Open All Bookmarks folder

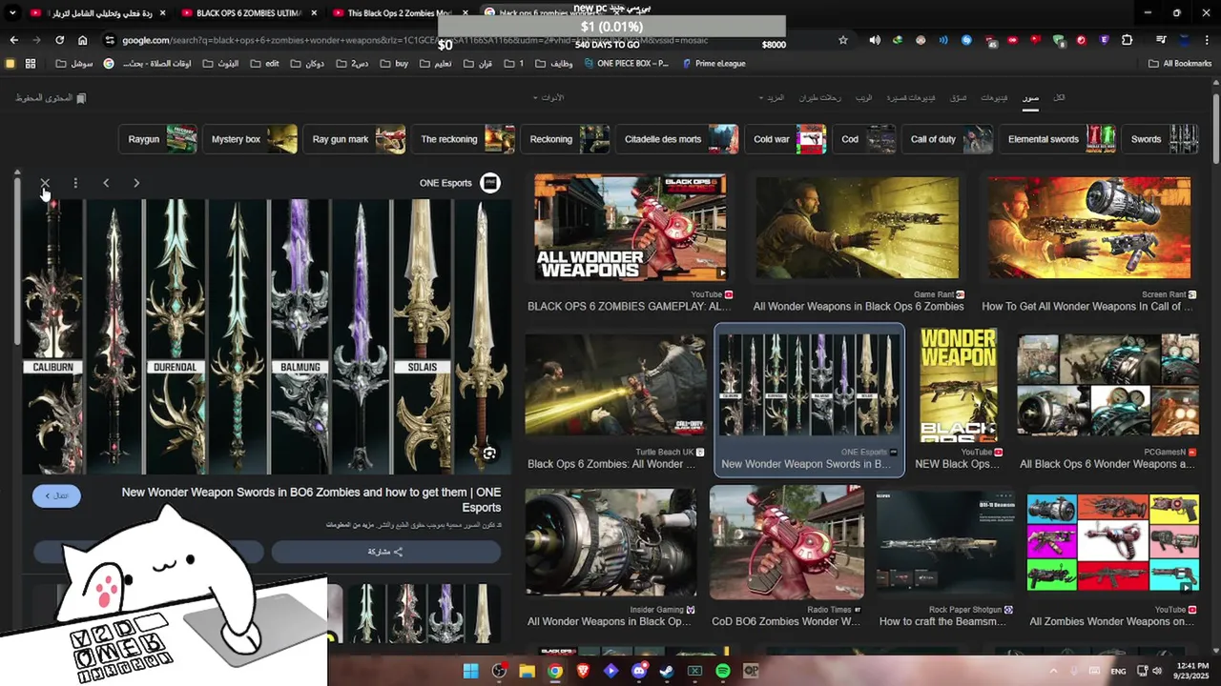tap(1179, 64)
